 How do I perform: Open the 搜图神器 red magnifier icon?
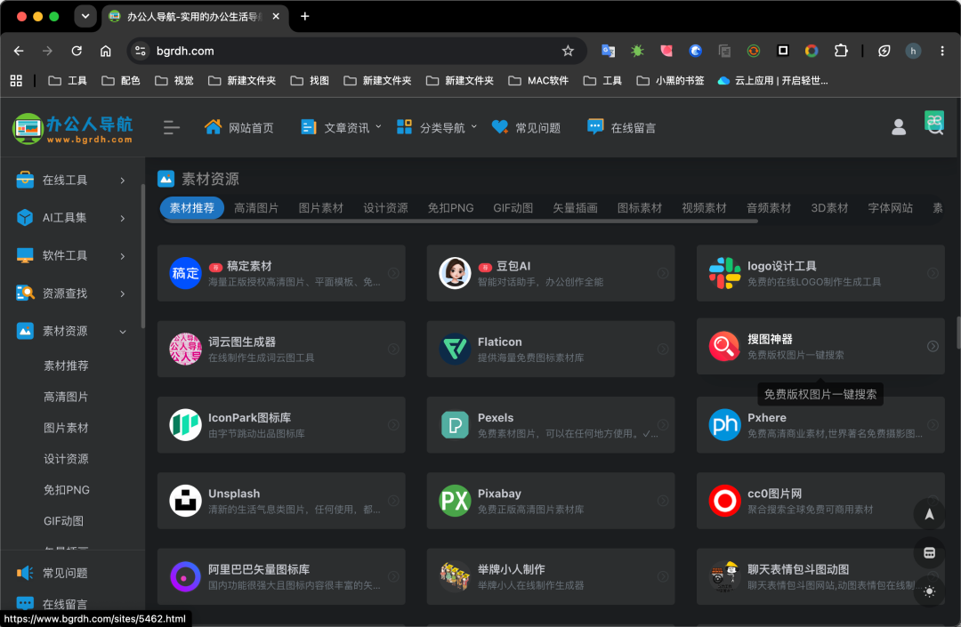click(724, 346)
